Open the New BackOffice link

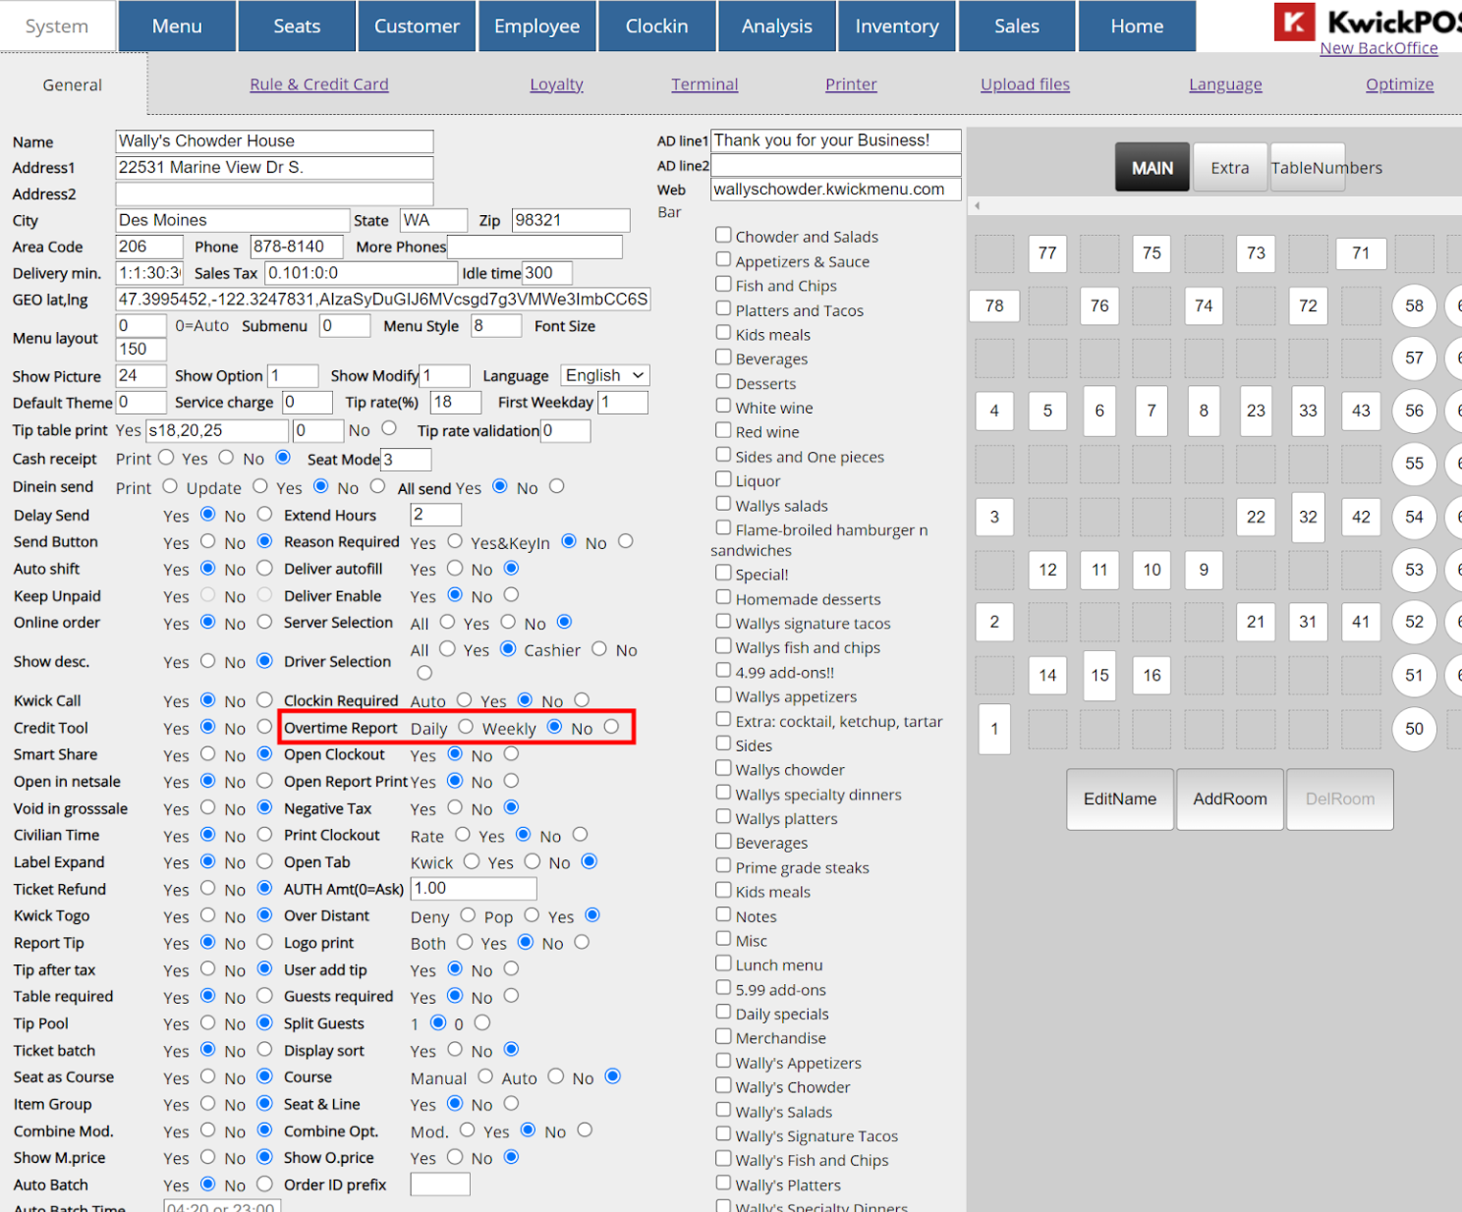(x=1378, y=48)
